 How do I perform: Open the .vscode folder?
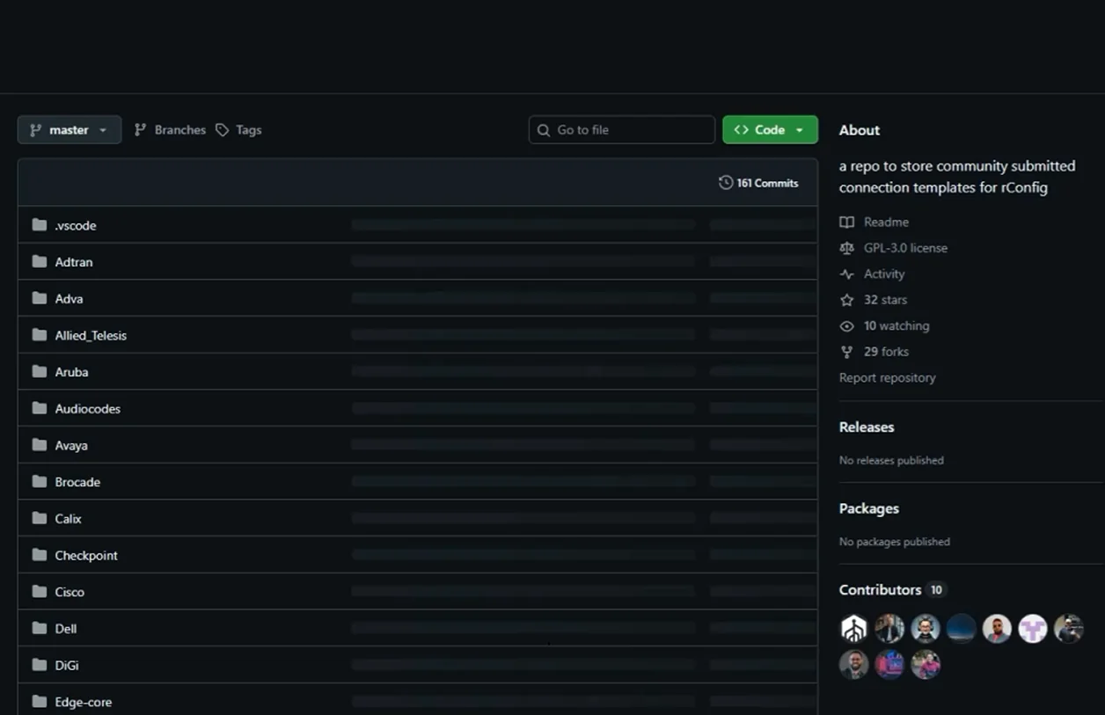pyautogui.click(x=76, y=225)
